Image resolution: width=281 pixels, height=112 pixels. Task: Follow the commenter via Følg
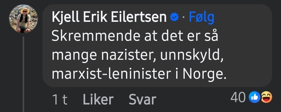pos(201,18)
